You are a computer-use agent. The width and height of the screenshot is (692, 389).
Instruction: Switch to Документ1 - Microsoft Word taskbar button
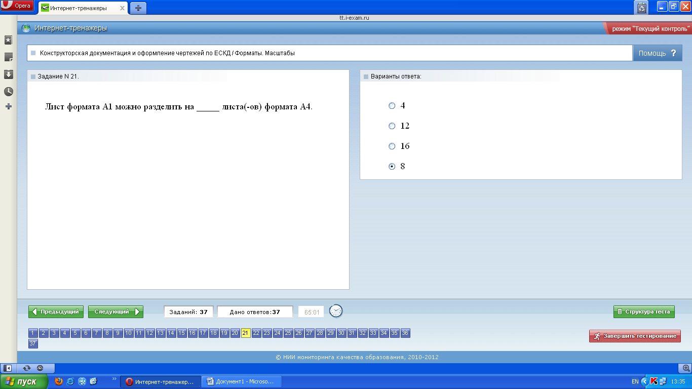[241, 382]
